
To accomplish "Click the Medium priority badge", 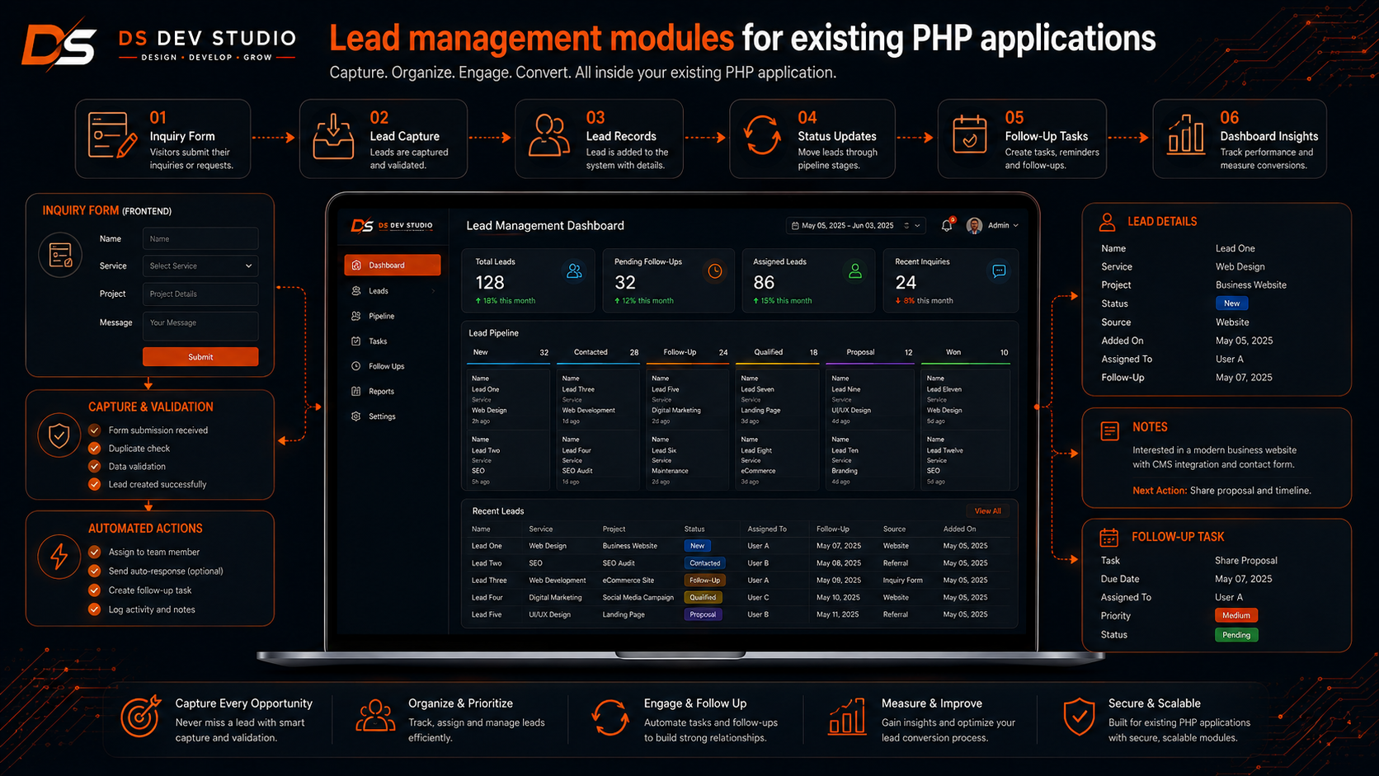I will pos(1235,616).
